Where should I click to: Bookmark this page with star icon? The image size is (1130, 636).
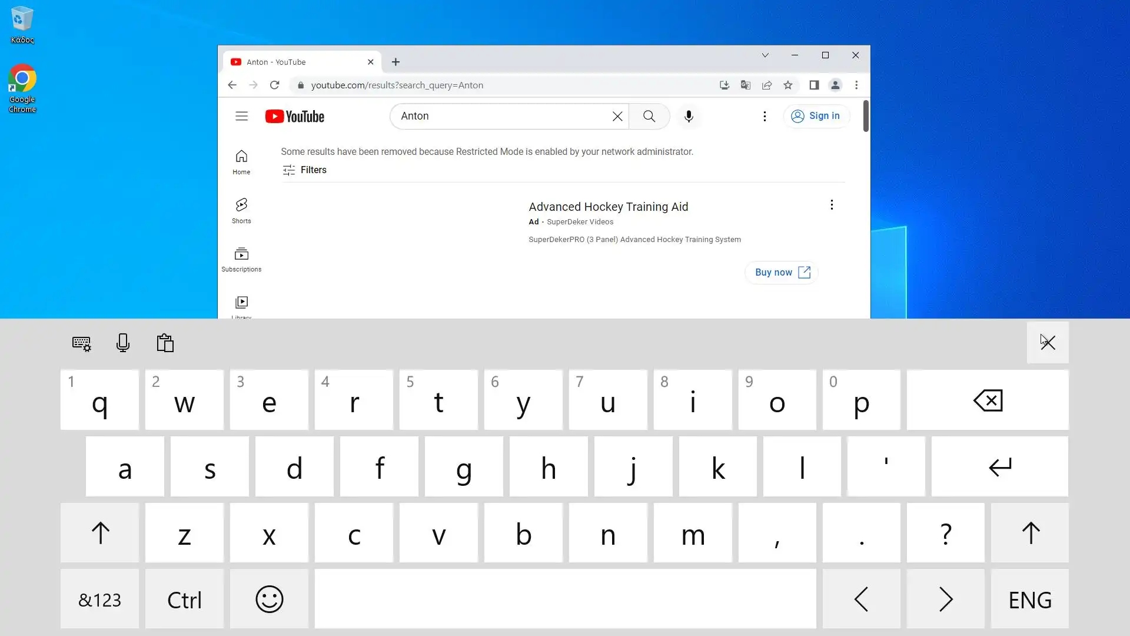point(788,85)
